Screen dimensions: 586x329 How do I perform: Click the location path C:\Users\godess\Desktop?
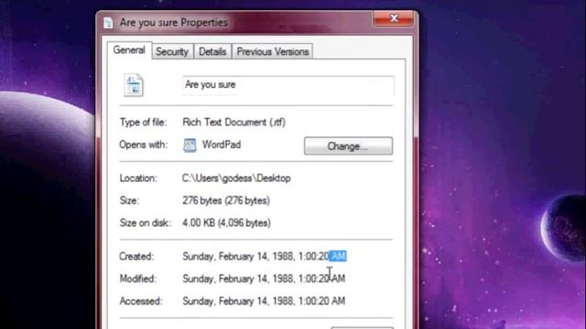click(236, 178)
